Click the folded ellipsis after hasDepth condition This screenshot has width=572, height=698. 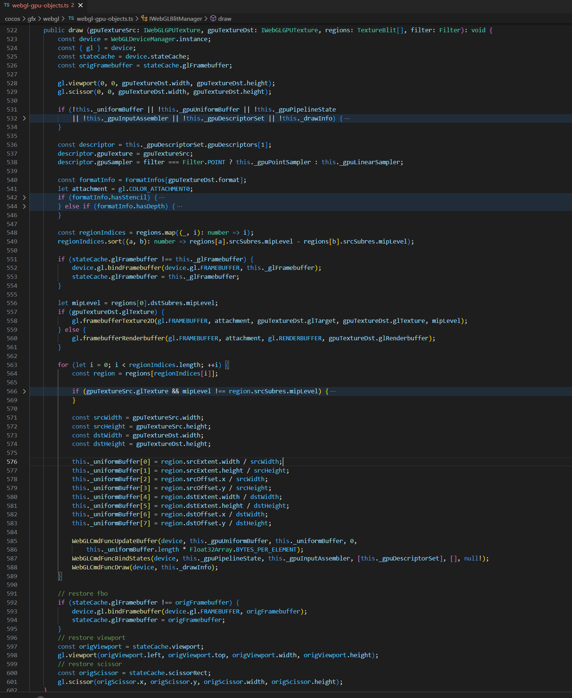click(x=180, y=206)
